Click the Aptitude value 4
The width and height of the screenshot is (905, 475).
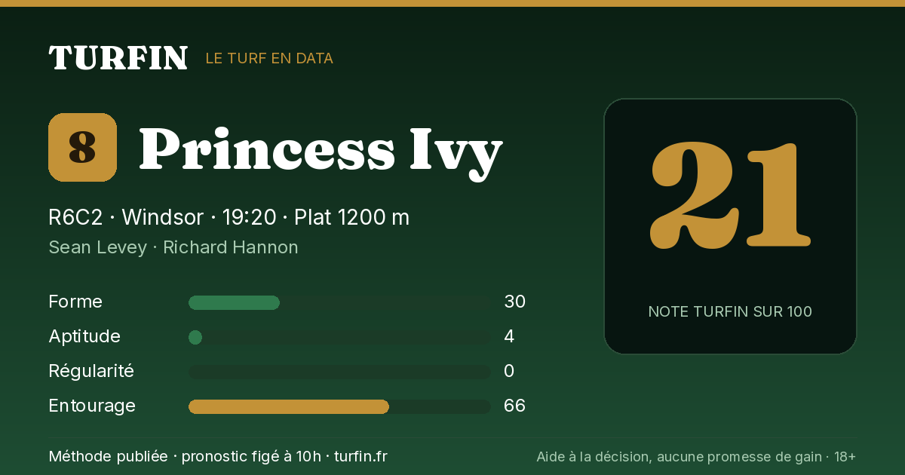(x=509, y=336)
